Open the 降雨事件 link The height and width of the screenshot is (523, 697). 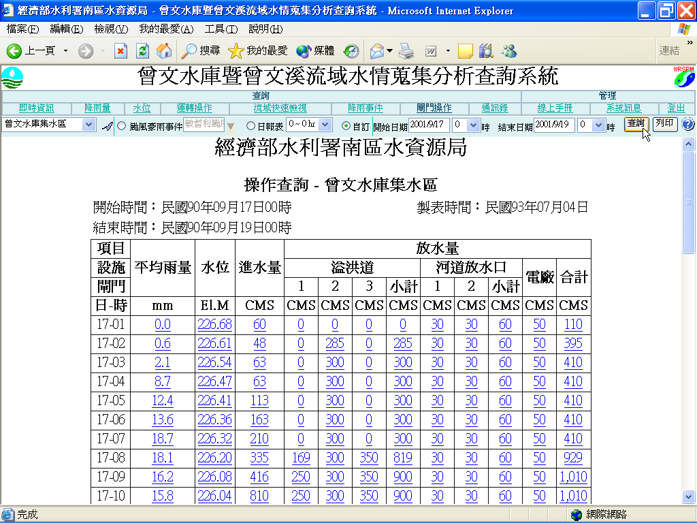point(365,108)
